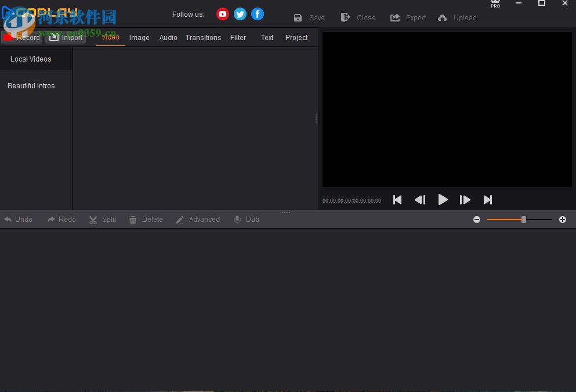
Task: Click the Split scissors icon
Action: 93,220
